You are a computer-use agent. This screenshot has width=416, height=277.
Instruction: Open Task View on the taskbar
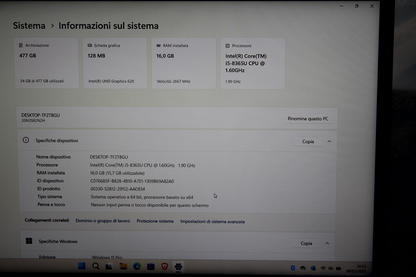tap(109, 266)
